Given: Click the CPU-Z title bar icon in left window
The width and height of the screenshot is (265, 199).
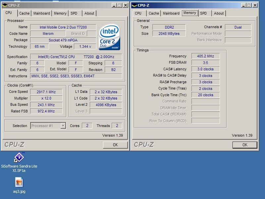Looking at the screenshot, I should (x=5, y=5).
